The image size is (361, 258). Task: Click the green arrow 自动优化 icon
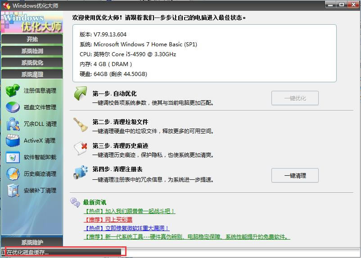(x=81, y=93)
